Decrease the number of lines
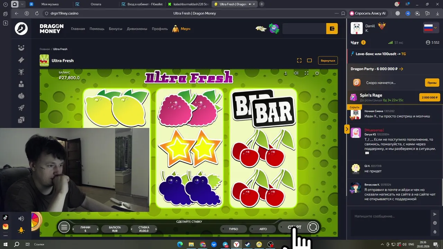 click(73, 229)
